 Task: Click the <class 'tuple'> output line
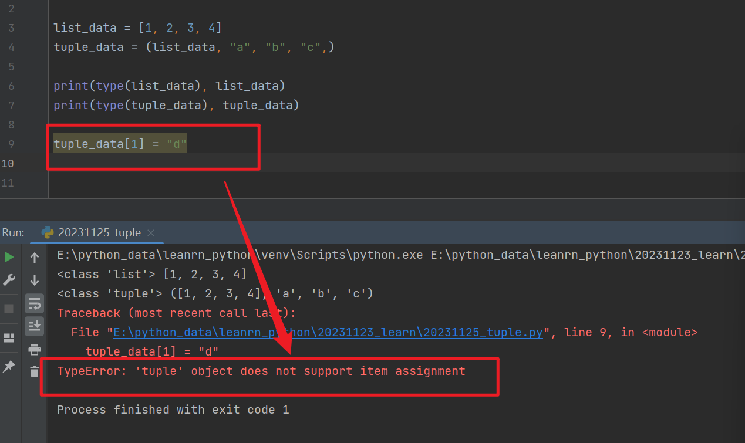point(215,293)
